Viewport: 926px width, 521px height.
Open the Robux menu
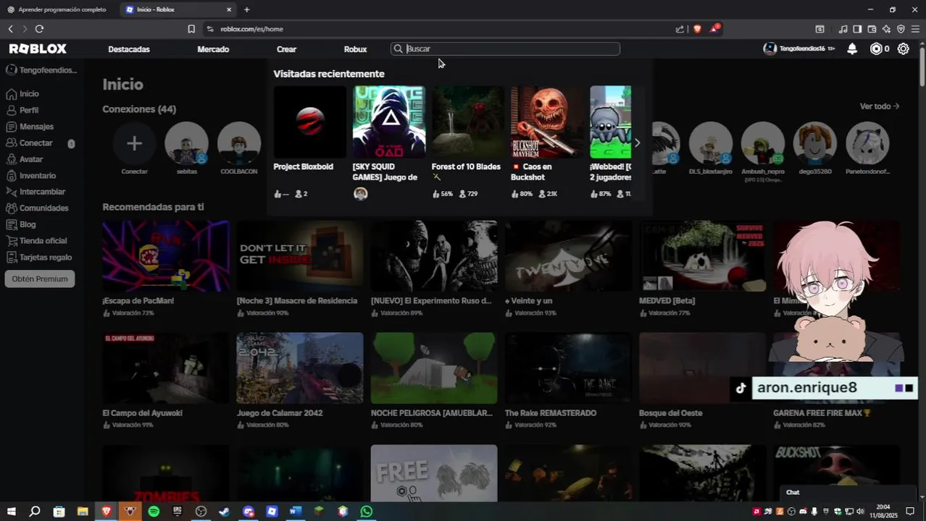tap(355, 49)
